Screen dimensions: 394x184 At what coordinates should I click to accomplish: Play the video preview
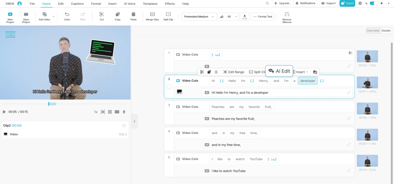(4, 112)
